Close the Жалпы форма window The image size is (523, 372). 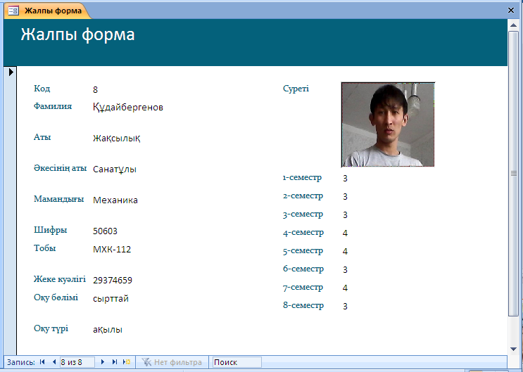point(510,11)
